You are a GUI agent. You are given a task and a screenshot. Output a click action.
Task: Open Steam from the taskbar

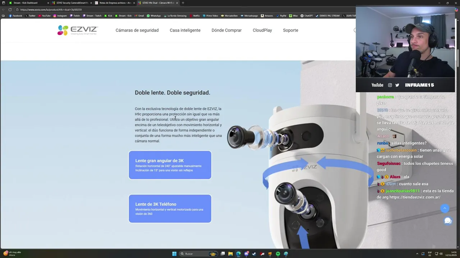tap(254, 254)
